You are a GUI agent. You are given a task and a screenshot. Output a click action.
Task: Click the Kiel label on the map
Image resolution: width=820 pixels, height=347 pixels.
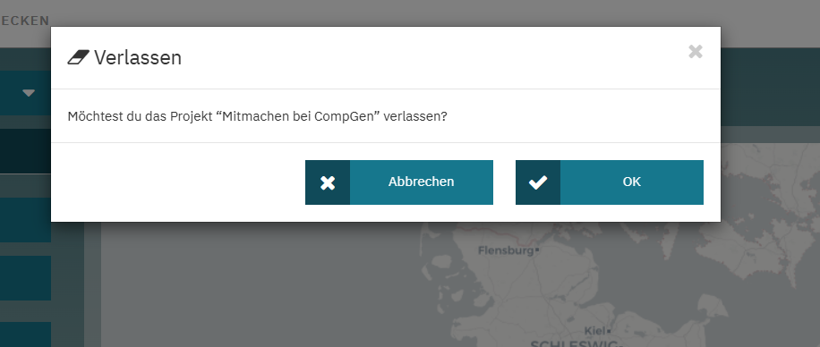[x=594, y=331]
